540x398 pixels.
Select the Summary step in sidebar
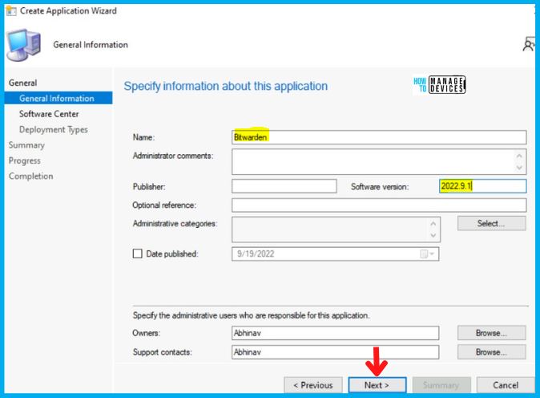pos(27,145)
